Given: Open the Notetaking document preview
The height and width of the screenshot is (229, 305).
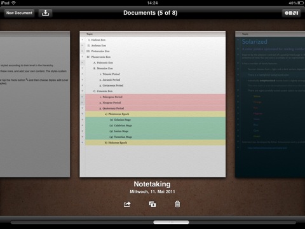Looking at the screenshot, I should [152, 104].
